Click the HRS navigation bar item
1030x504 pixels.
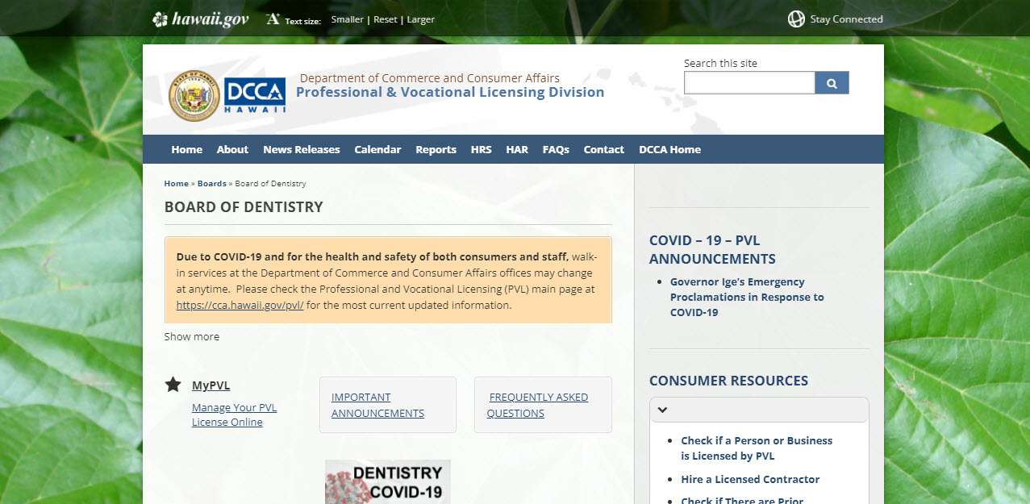coord(481,149)
